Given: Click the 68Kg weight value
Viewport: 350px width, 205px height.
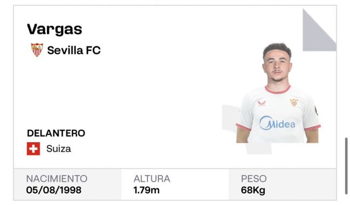Looking at the screenshot, I should coord(253,190).
